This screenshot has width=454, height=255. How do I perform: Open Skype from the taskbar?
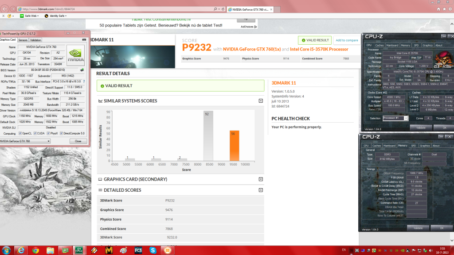coord(153,251)
